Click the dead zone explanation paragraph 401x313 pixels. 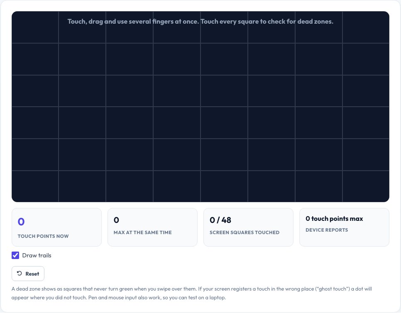point(192,293)
